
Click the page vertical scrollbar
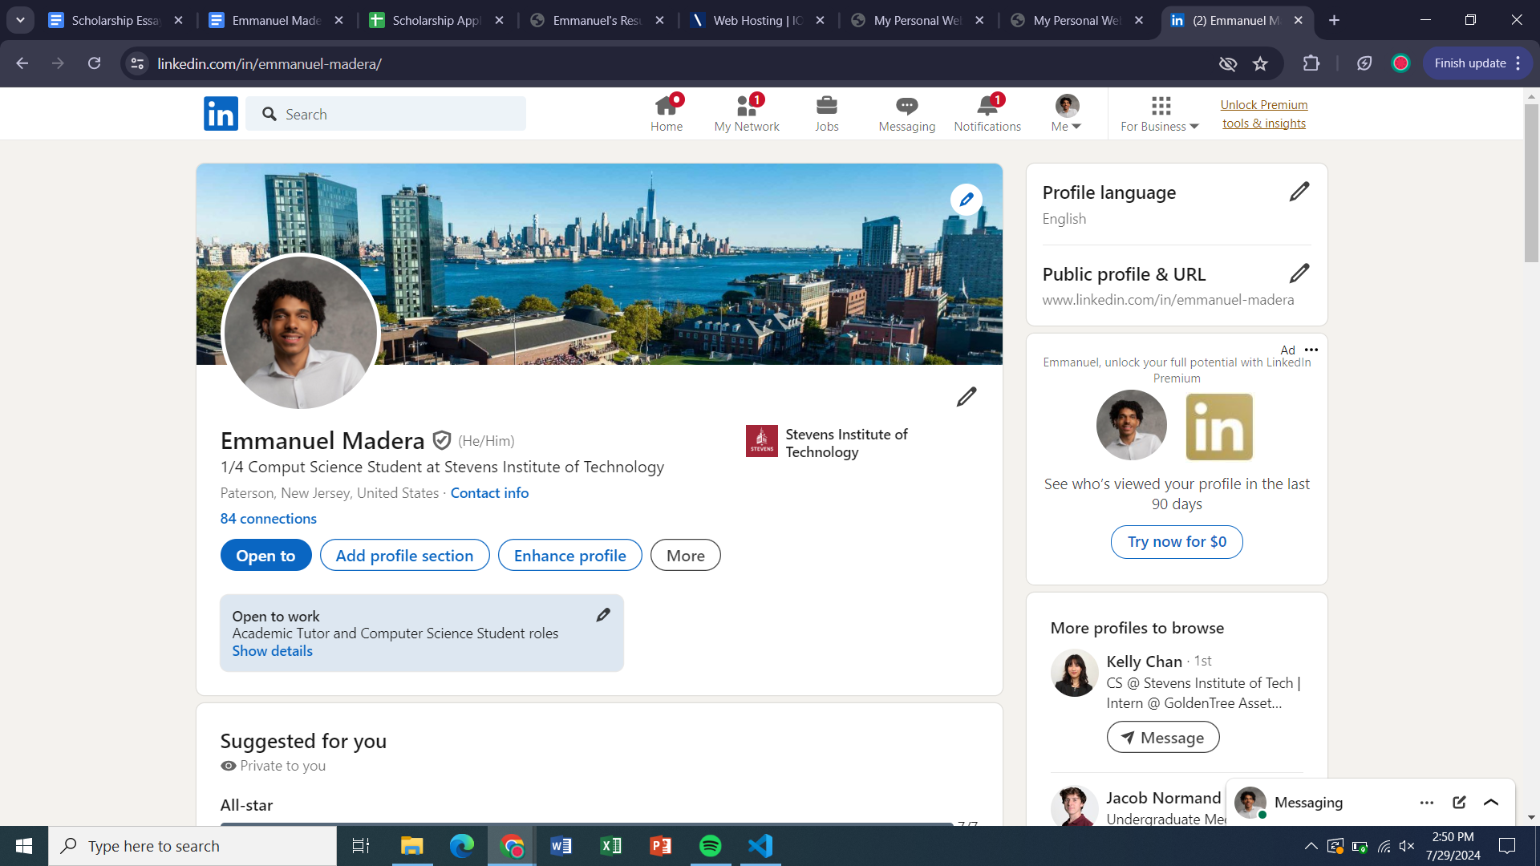click(1531, 183)
